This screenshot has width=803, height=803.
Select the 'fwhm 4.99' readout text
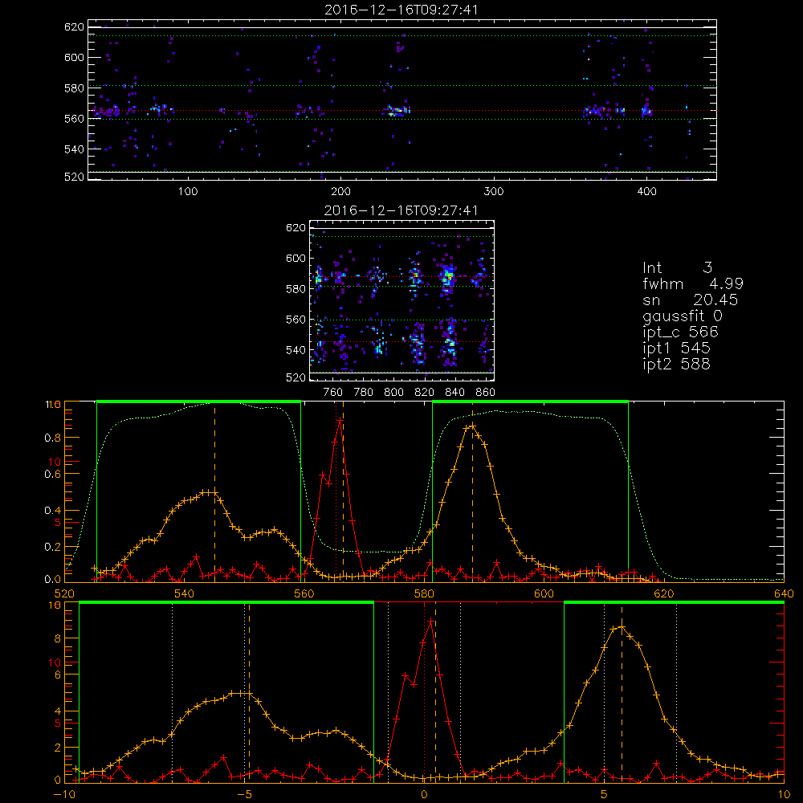pos(693,283)
